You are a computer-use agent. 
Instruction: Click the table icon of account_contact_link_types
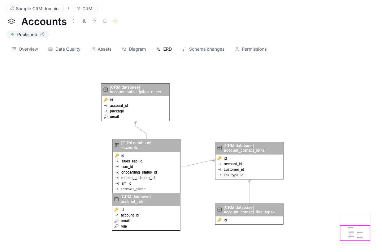pyautogui.click(x=219, y=210)
